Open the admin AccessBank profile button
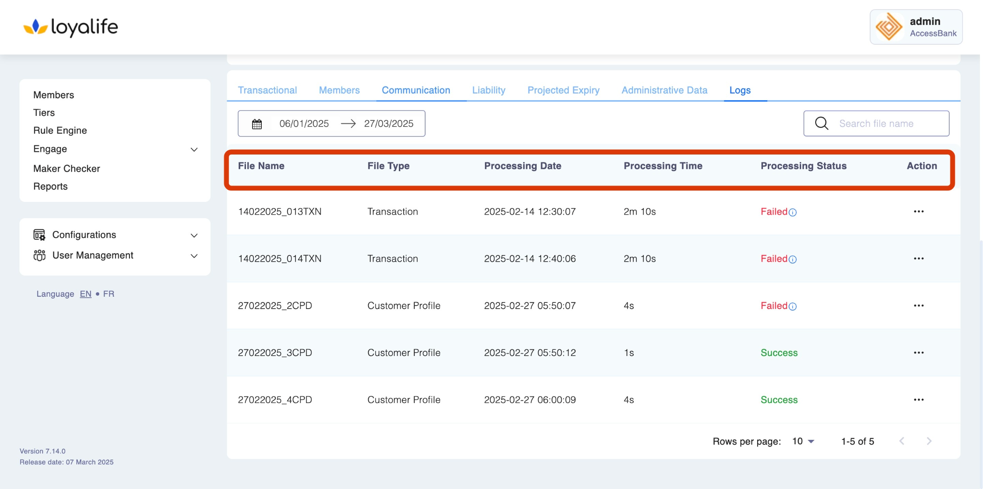 pos(916,27)
